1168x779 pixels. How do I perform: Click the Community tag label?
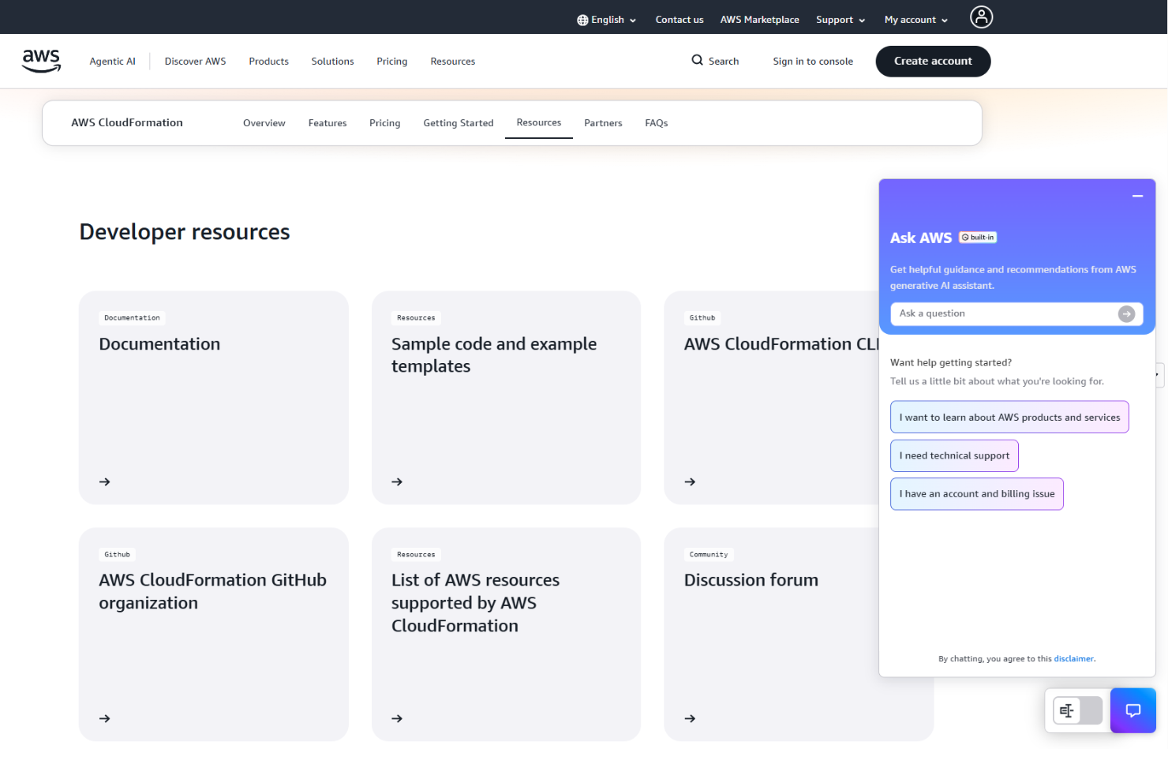click(709, 554)
